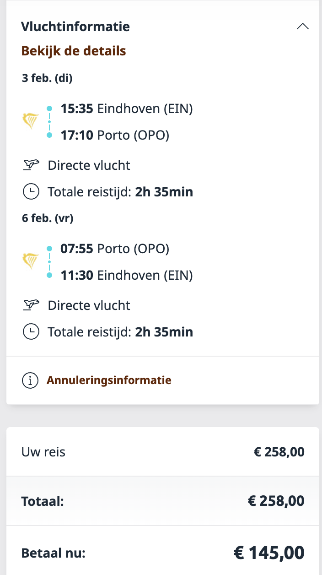Expand flight details via Bekijk de details

coord(73,51)
